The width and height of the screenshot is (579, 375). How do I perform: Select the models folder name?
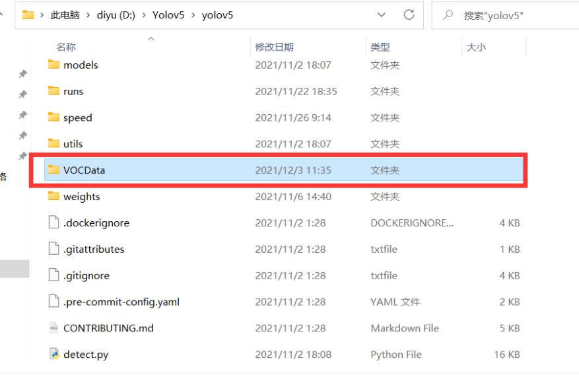(x=81, y=65)
